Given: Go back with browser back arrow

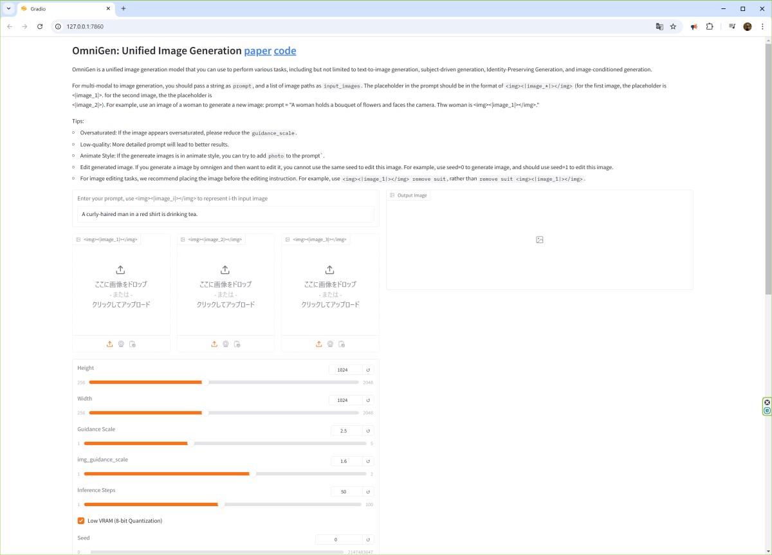Looking at the screenshot, I should click(10, 26).
